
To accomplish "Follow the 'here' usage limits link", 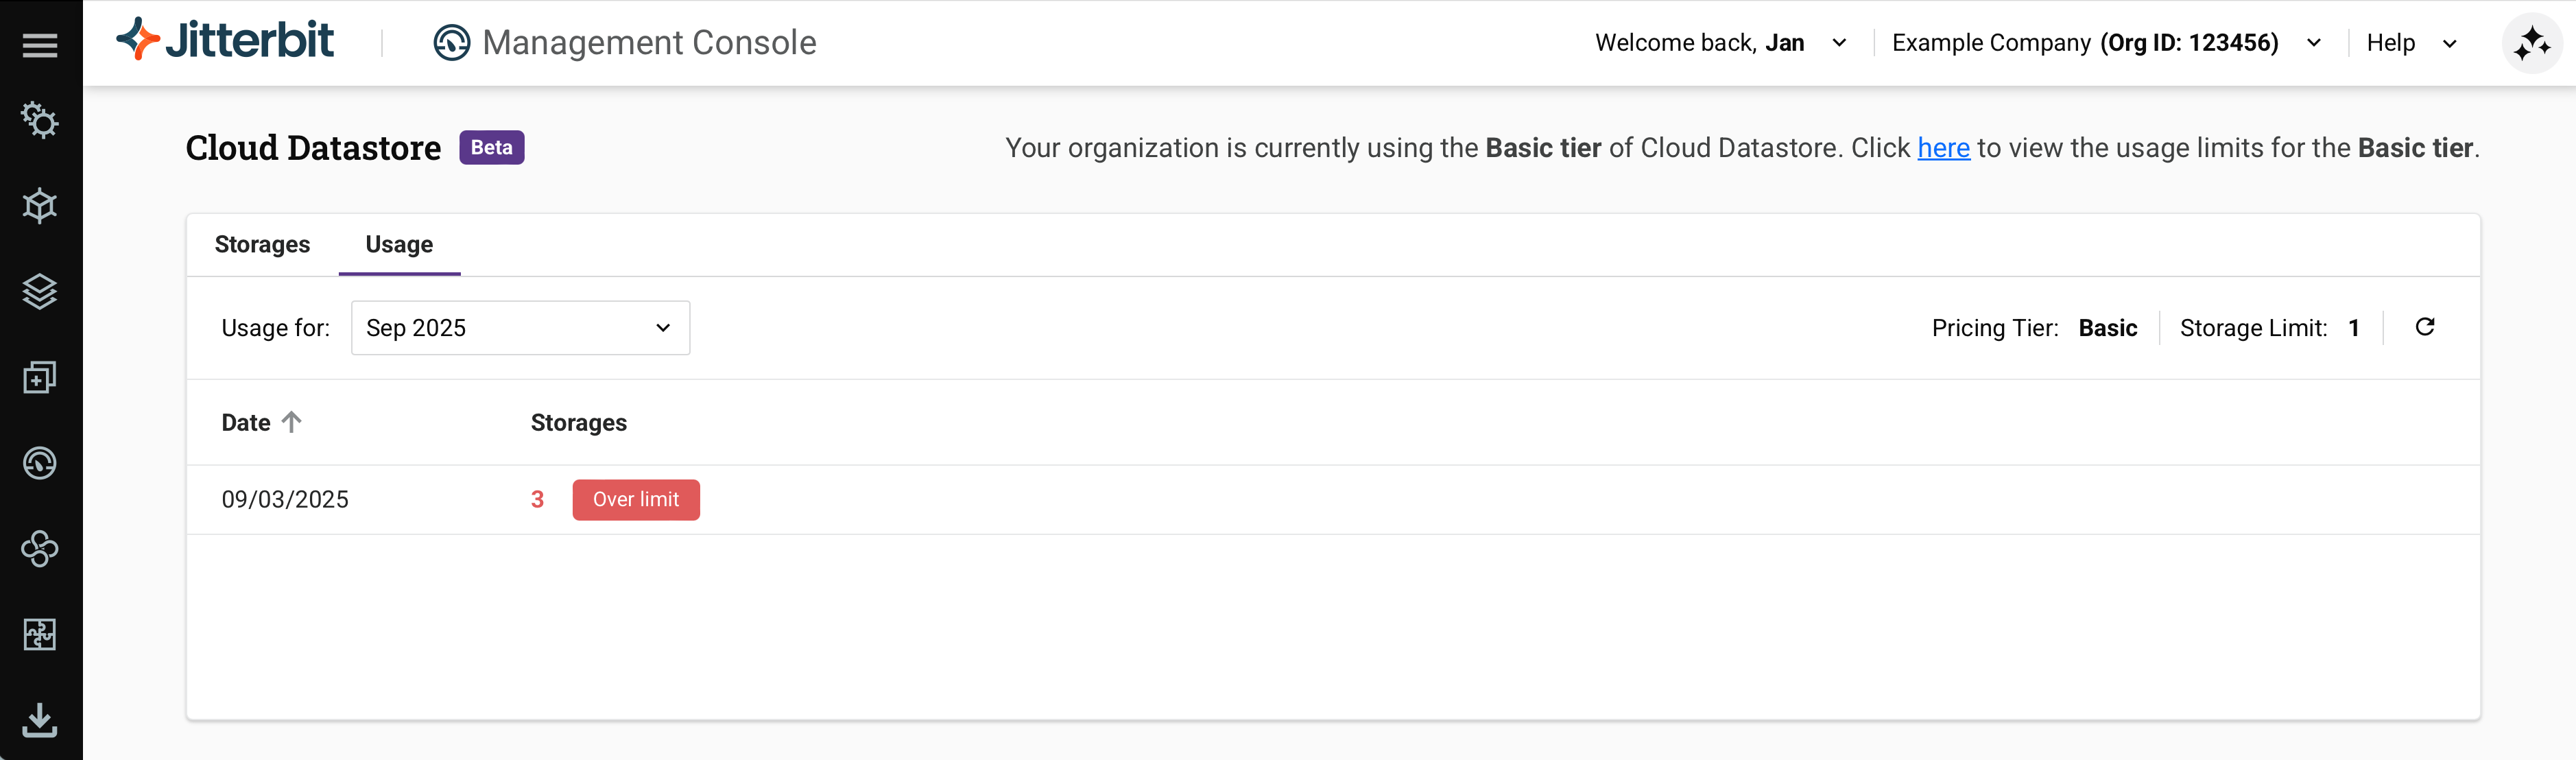I will pos(1943,148).
